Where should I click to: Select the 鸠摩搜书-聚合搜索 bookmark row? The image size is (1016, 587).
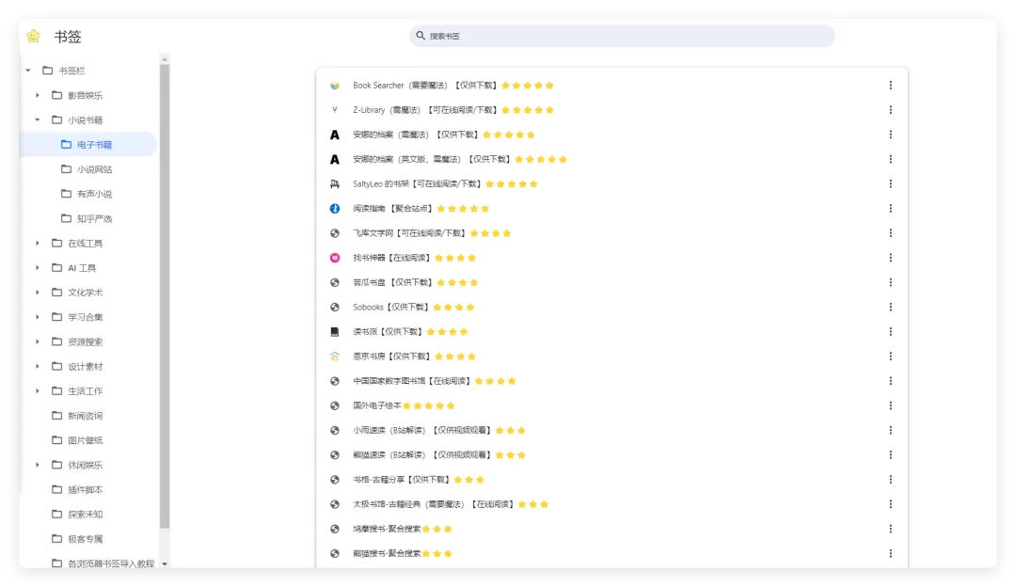611,529
